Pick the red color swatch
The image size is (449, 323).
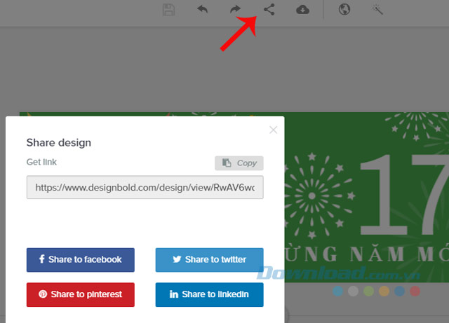(415, 291)
